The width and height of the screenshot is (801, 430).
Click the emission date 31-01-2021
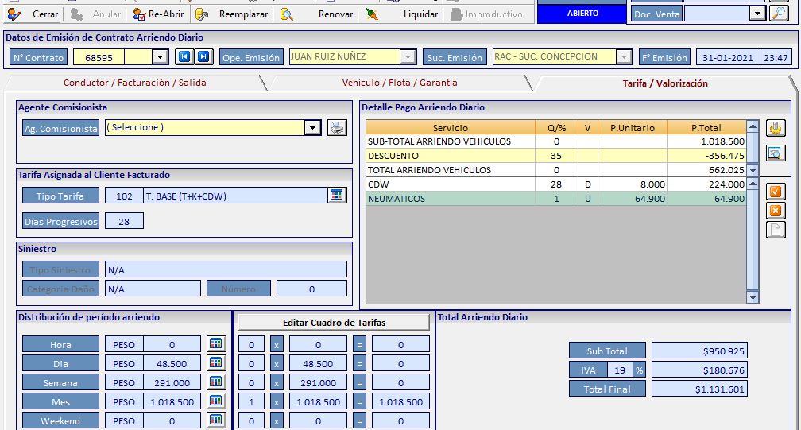tap(727, 57)
